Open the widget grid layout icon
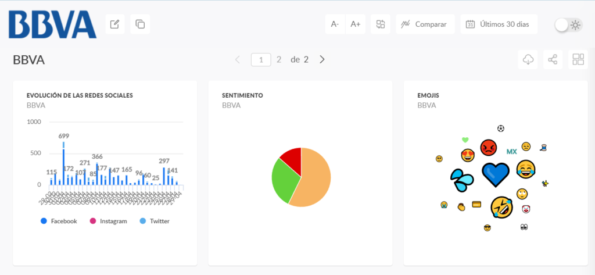The image size is (595, 275). pos(578,60)
